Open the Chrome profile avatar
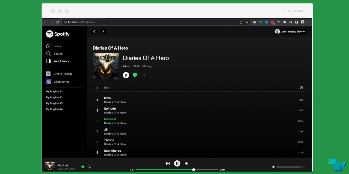 (303, 22)
